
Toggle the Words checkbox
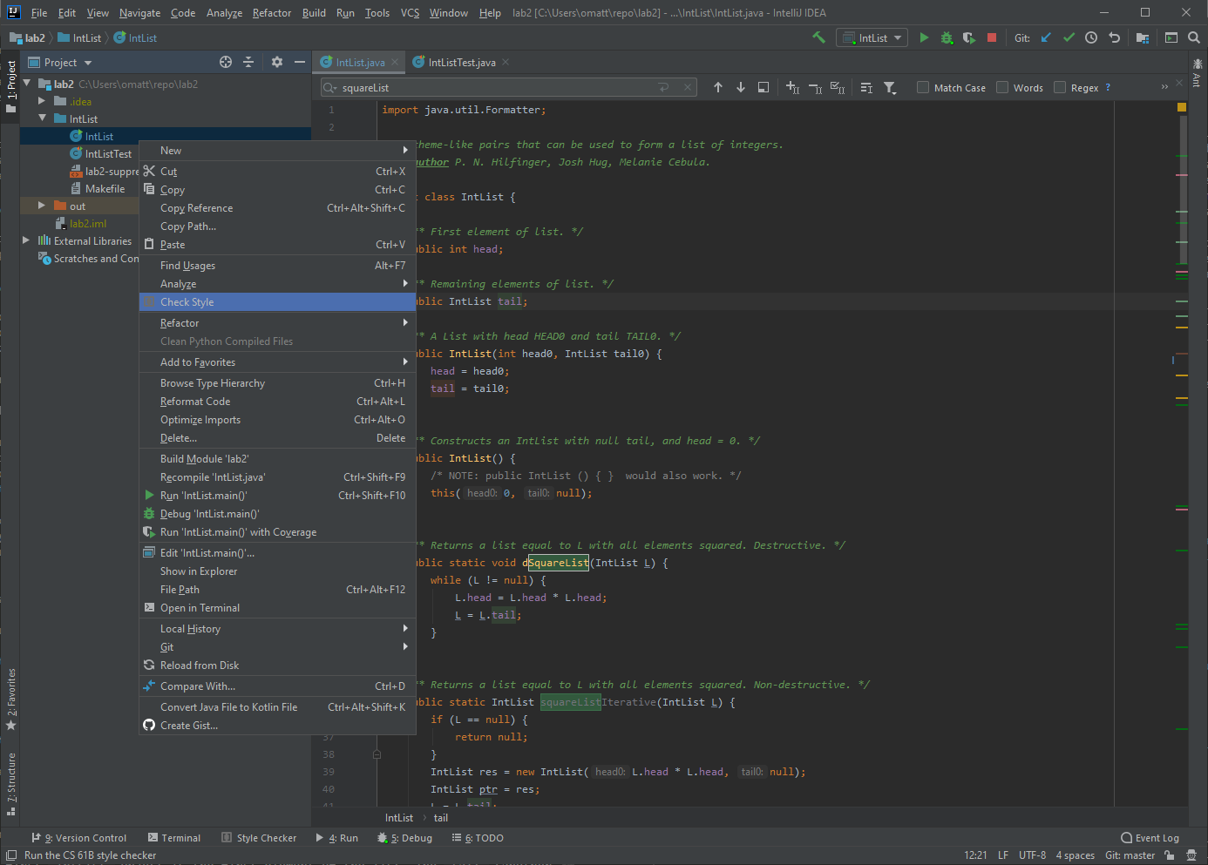pos(1002,87)
